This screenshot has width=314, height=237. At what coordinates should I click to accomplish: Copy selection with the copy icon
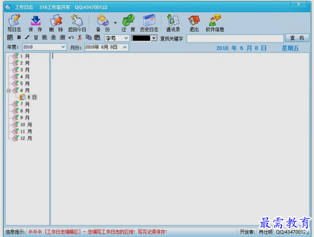(88, 37)
